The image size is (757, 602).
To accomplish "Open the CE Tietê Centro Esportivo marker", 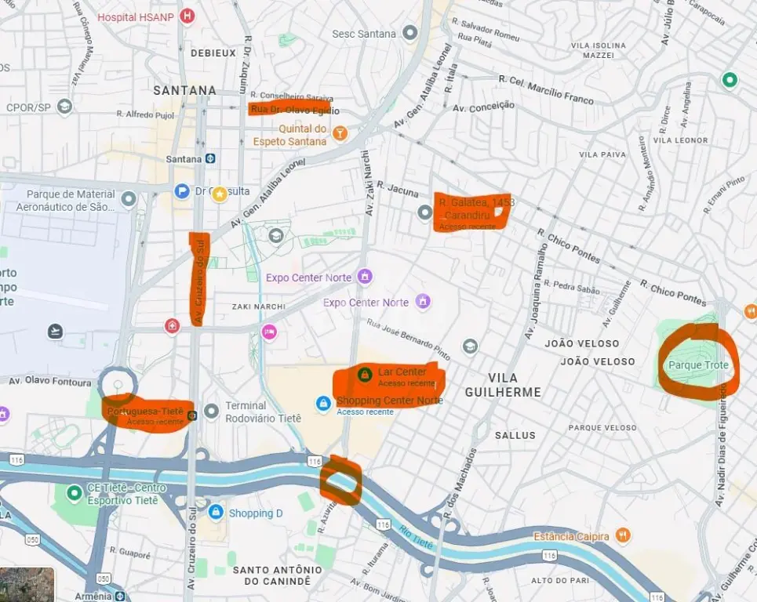I will click(x=74, y=493).
